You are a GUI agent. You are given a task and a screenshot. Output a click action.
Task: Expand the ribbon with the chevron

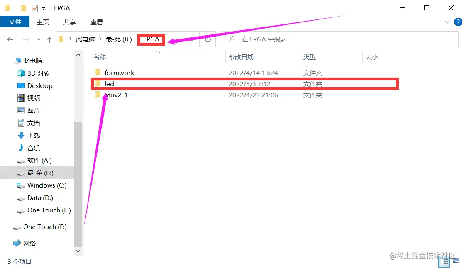pyautogui.click(x=447, y=22)
